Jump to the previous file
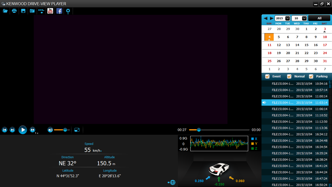This screenshot has height=187, width=332. pyautogui.click(x=4, y=130)
